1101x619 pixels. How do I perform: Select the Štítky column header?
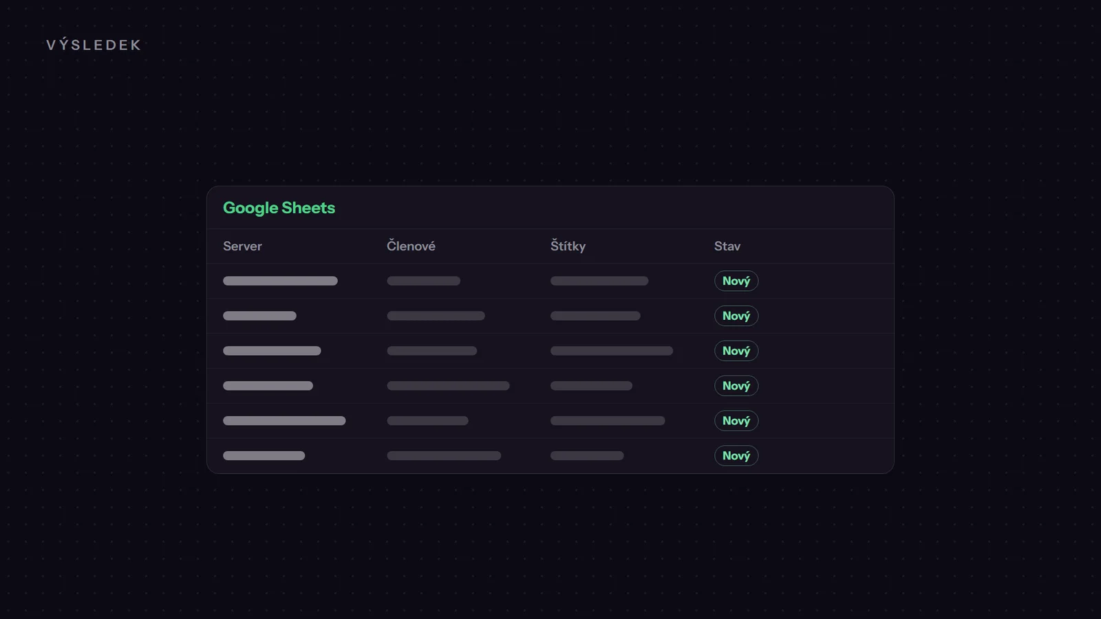568,246
